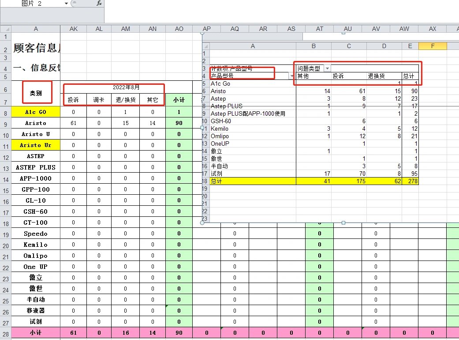Select the APP-1000 category cell

tap(36, 178)
